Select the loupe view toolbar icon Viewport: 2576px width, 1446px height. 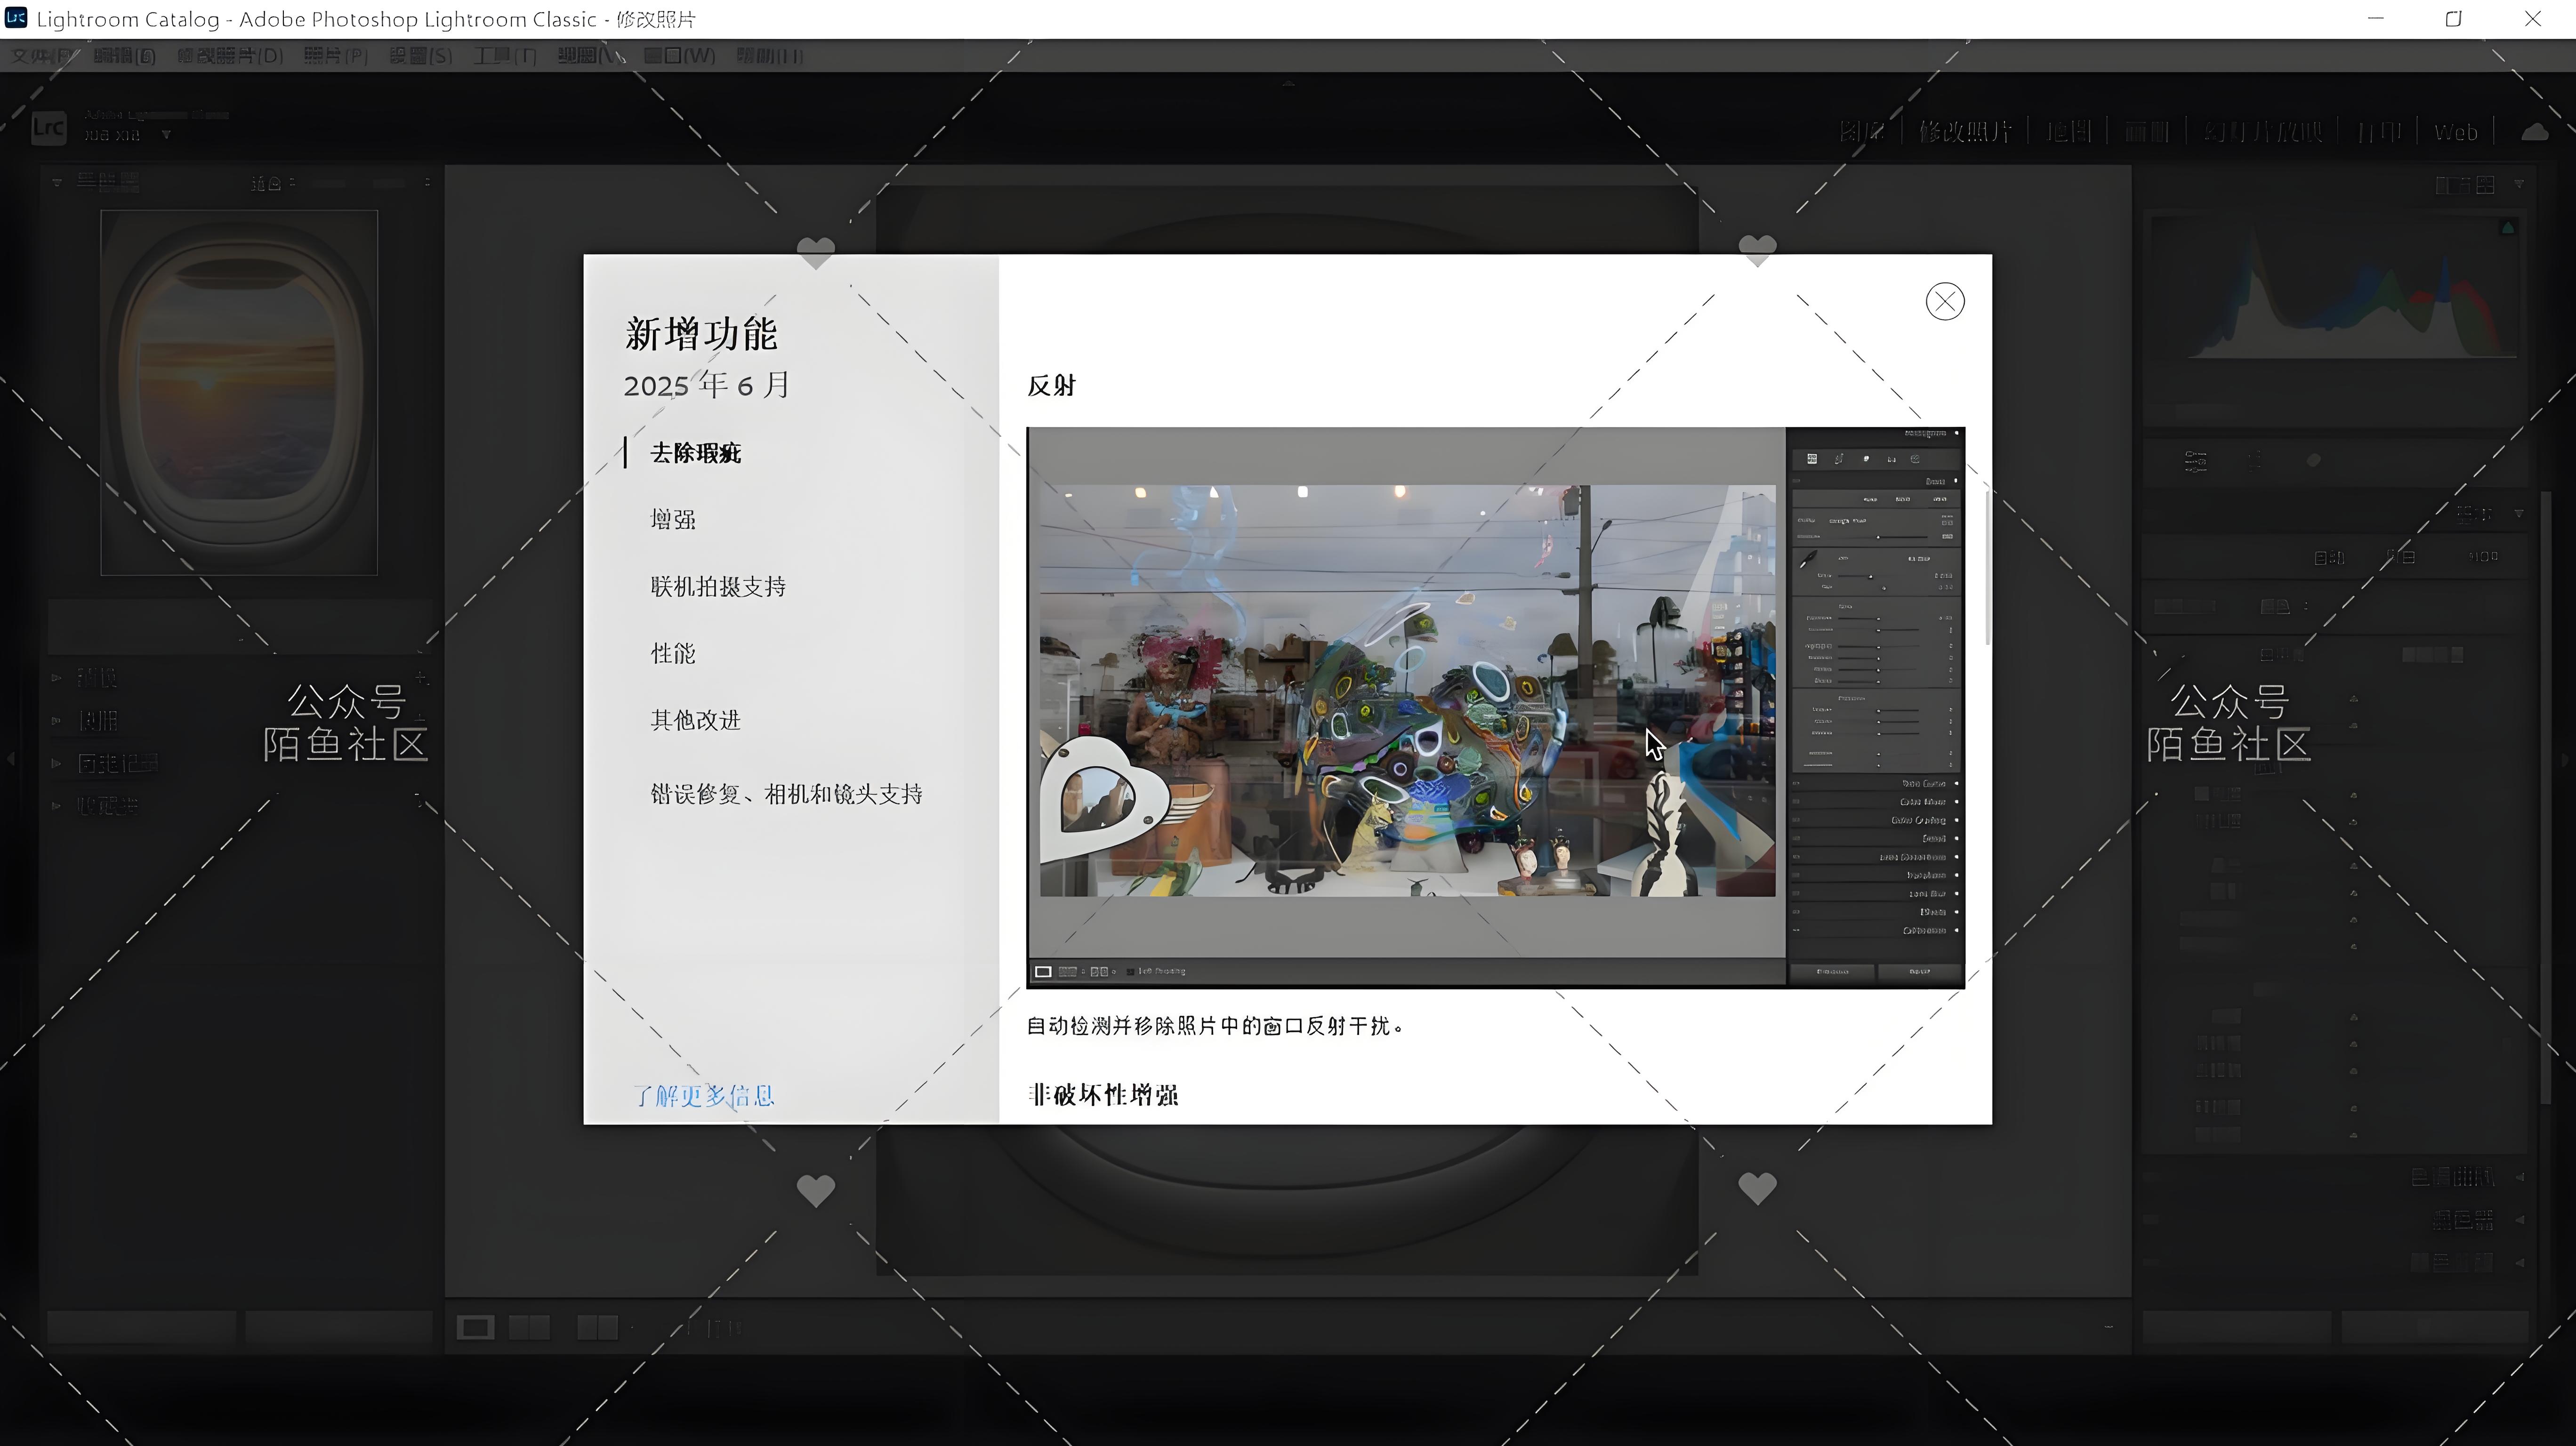(475, 1327)
